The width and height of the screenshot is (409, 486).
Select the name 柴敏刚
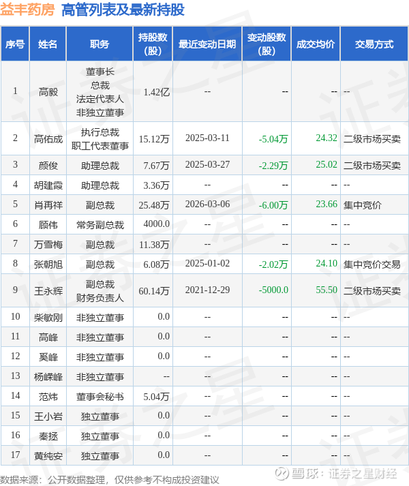[48, 318]
